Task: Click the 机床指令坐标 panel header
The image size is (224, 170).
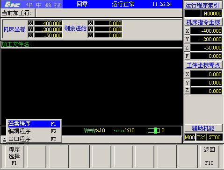Action: tap(203, 22)
